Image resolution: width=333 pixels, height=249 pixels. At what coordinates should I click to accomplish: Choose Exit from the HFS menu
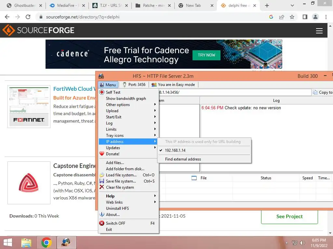129,229
